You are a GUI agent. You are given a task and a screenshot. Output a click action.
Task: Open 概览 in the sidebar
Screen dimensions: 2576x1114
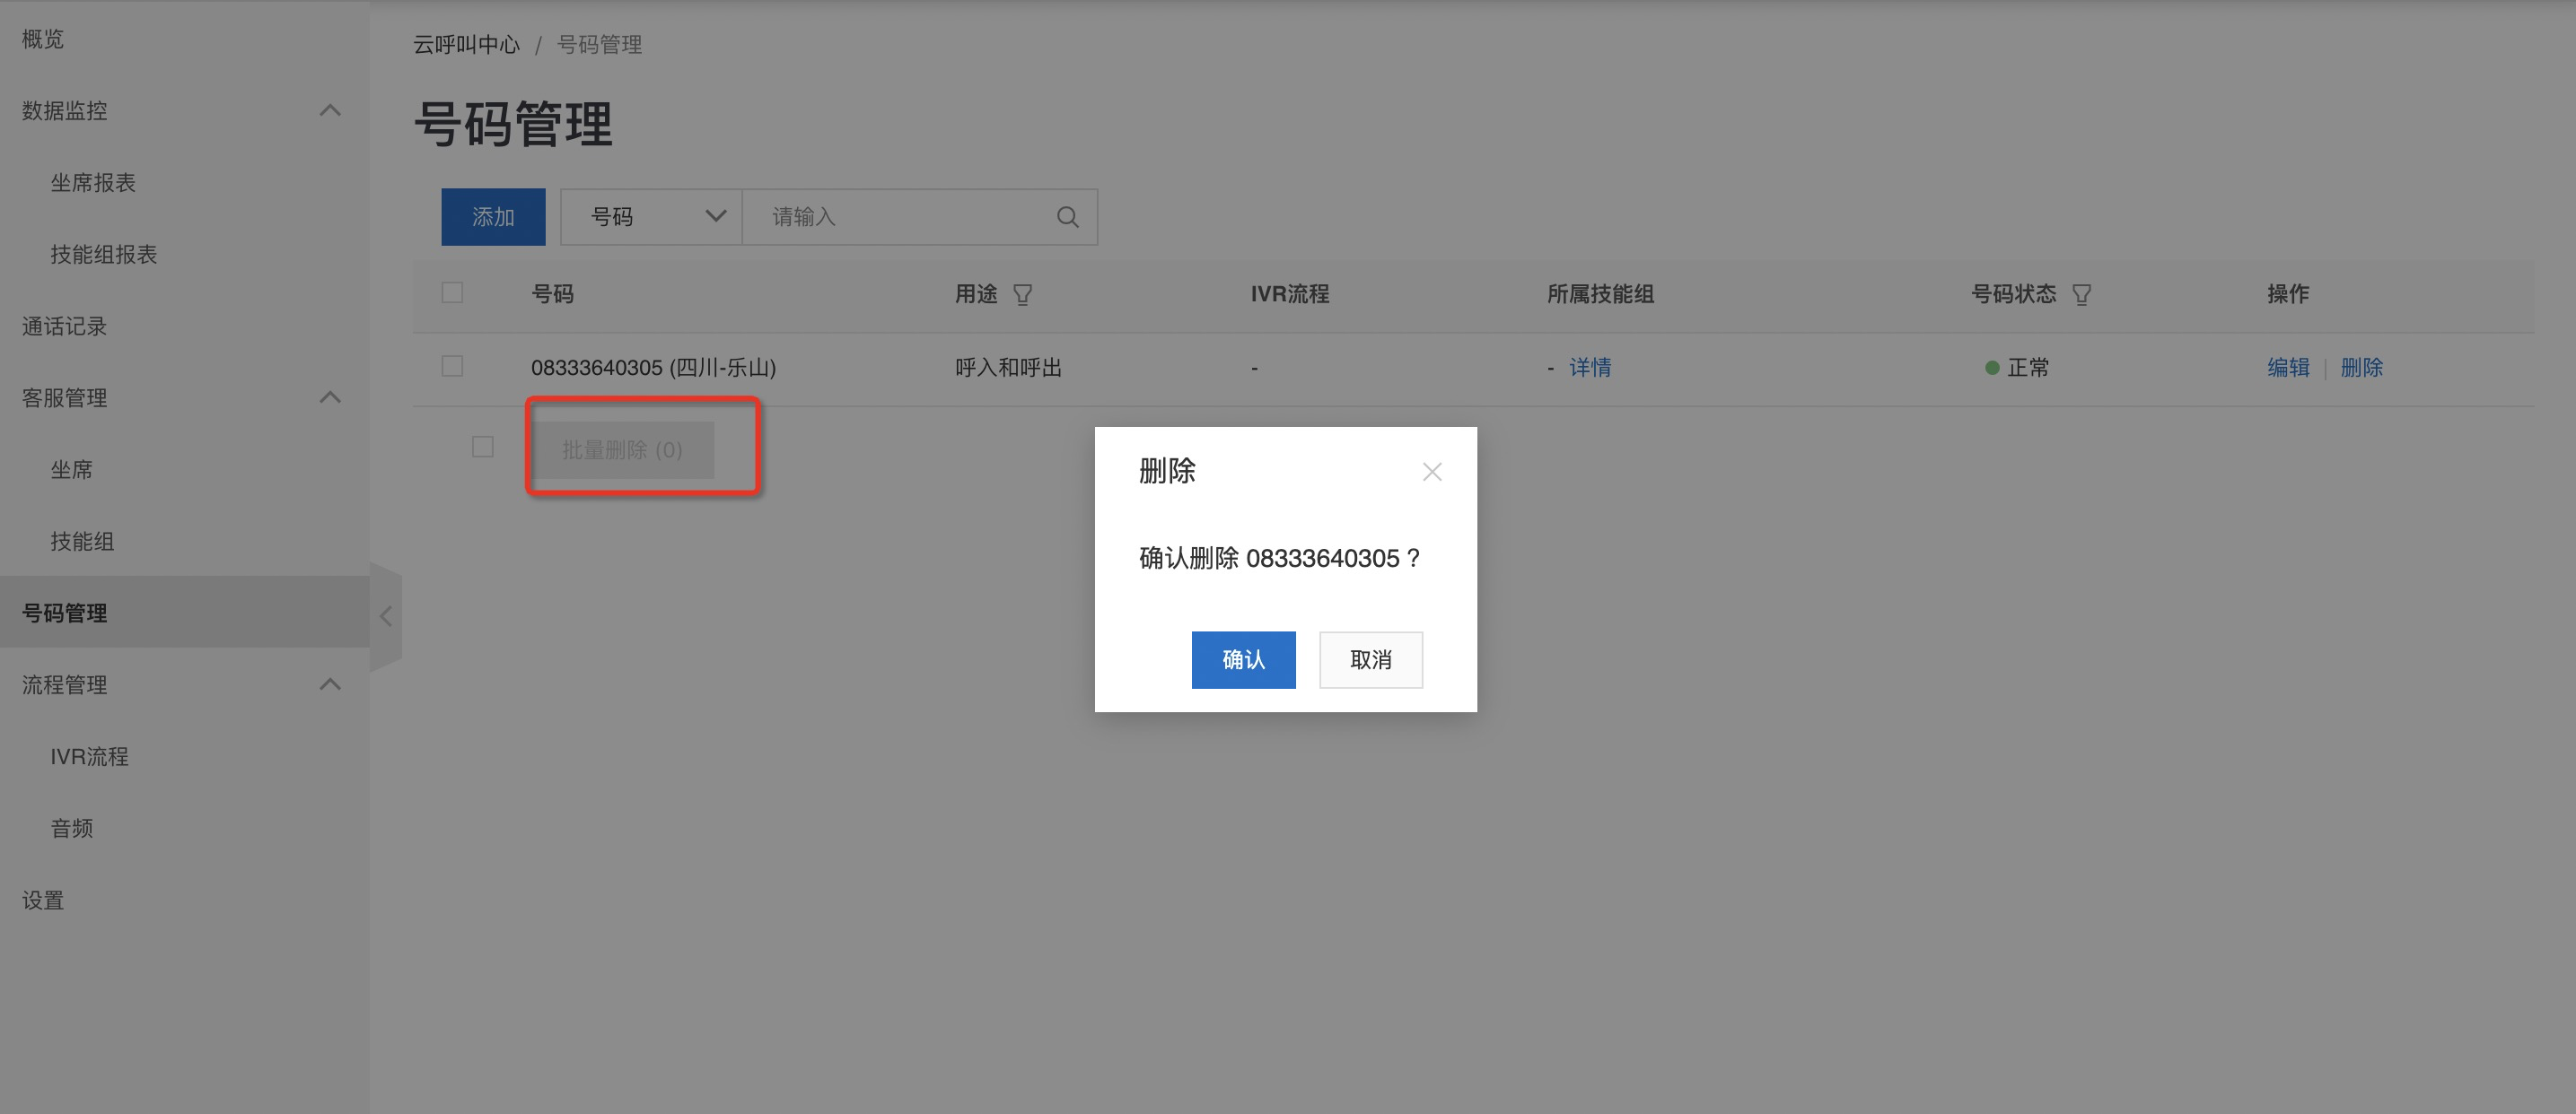pos(43,39)
